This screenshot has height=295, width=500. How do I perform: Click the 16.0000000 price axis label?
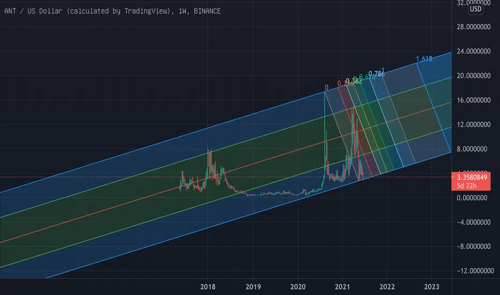(x=474, y=100)
